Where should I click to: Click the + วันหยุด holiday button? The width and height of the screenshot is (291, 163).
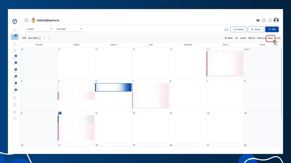(x=256, y=29)
